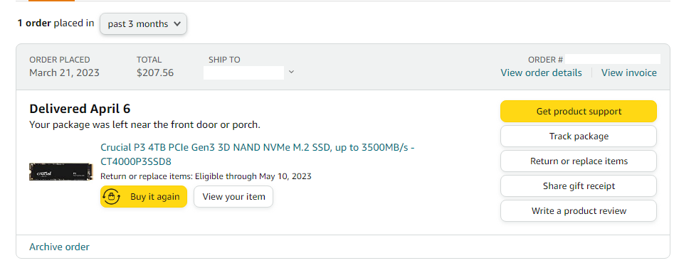Select the orange-underlined active tab at top

tap(51, 1)
